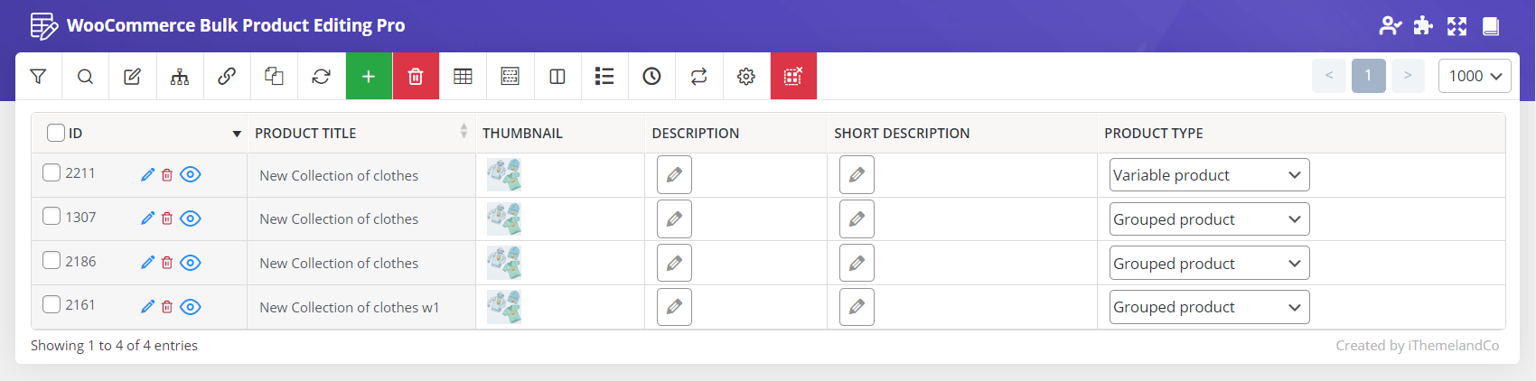1536x381 pixels.
Task: Open the filter funnel tool
Action: [x=38, y=77]
